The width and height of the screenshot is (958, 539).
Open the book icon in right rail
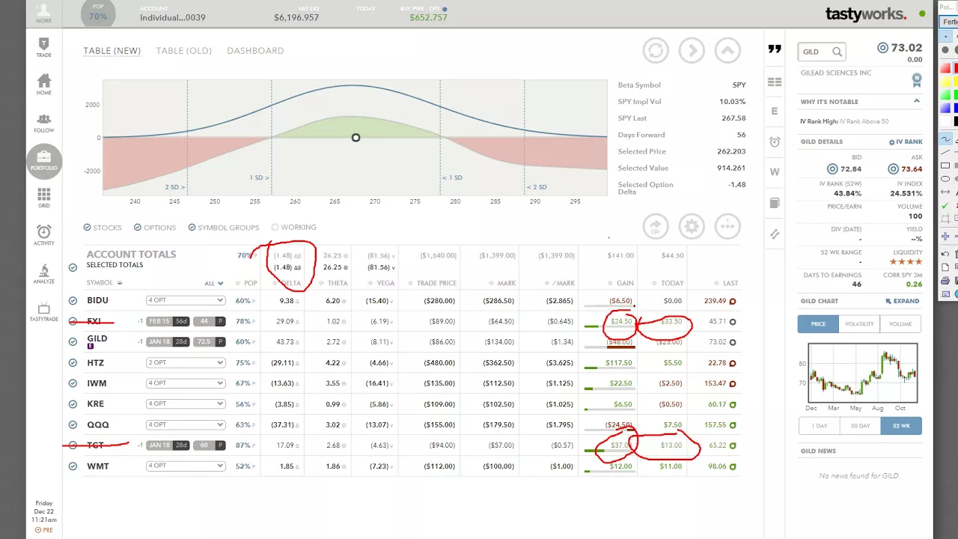[775, 203]
